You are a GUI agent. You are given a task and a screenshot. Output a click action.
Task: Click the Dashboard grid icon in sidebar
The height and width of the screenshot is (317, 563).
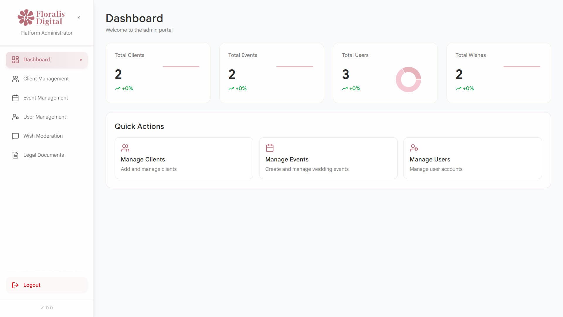pyautogui.click(x=15, y=60)
